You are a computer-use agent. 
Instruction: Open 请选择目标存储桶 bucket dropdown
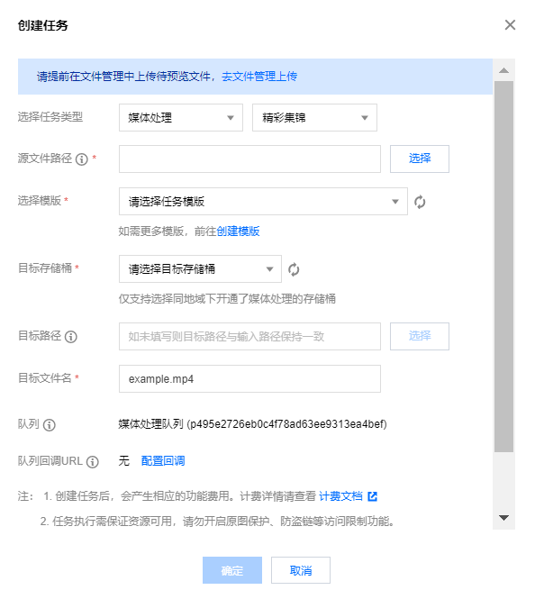[x=200, y=269]
